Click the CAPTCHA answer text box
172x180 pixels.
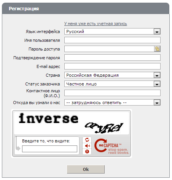coord(49,149)
